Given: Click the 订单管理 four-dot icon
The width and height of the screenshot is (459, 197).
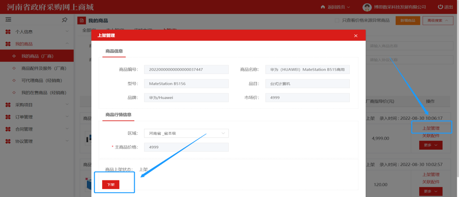Looking at the screenshot, I should click(8, 117).
